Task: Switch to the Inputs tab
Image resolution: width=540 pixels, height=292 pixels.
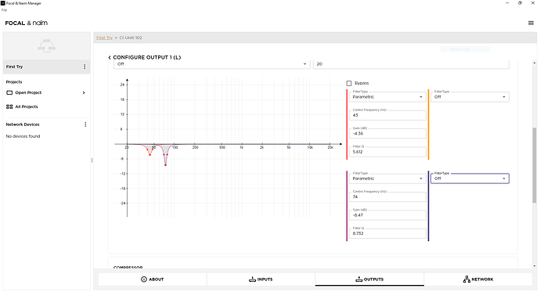Action: click(261, 279)
